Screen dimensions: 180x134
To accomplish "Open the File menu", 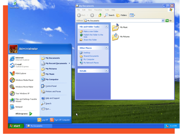I will click(78, 10).
